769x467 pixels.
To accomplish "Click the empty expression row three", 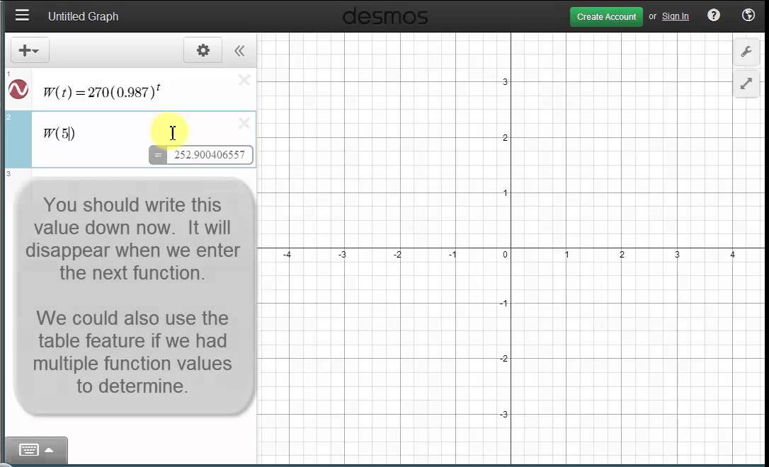I will pos(144,174).
